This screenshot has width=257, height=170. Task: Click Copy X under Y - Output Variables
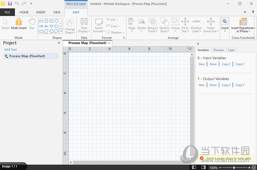tap(226, 85)
